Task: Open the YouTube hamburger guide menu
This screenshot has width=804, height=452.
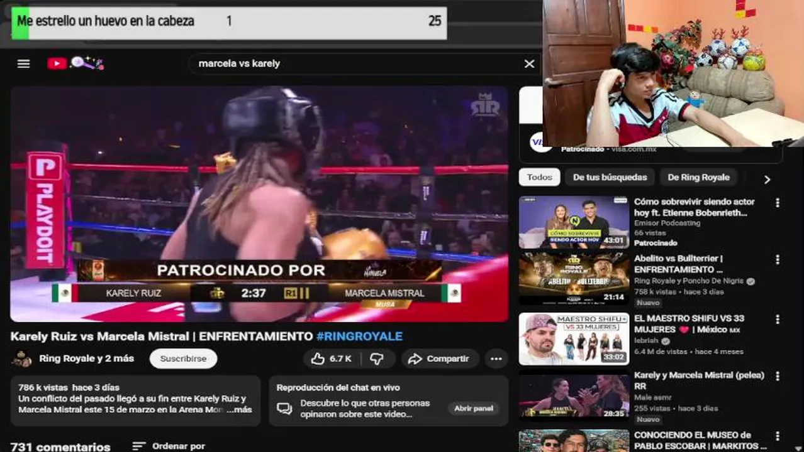Action: (x=23, y=63)
